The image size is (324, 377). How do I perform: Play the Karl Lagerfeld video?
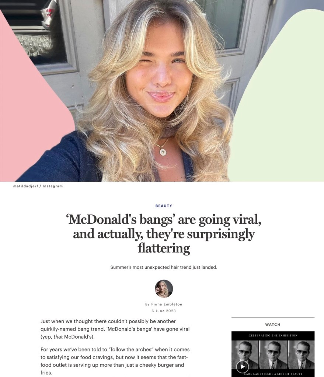(x=243, y=367)
